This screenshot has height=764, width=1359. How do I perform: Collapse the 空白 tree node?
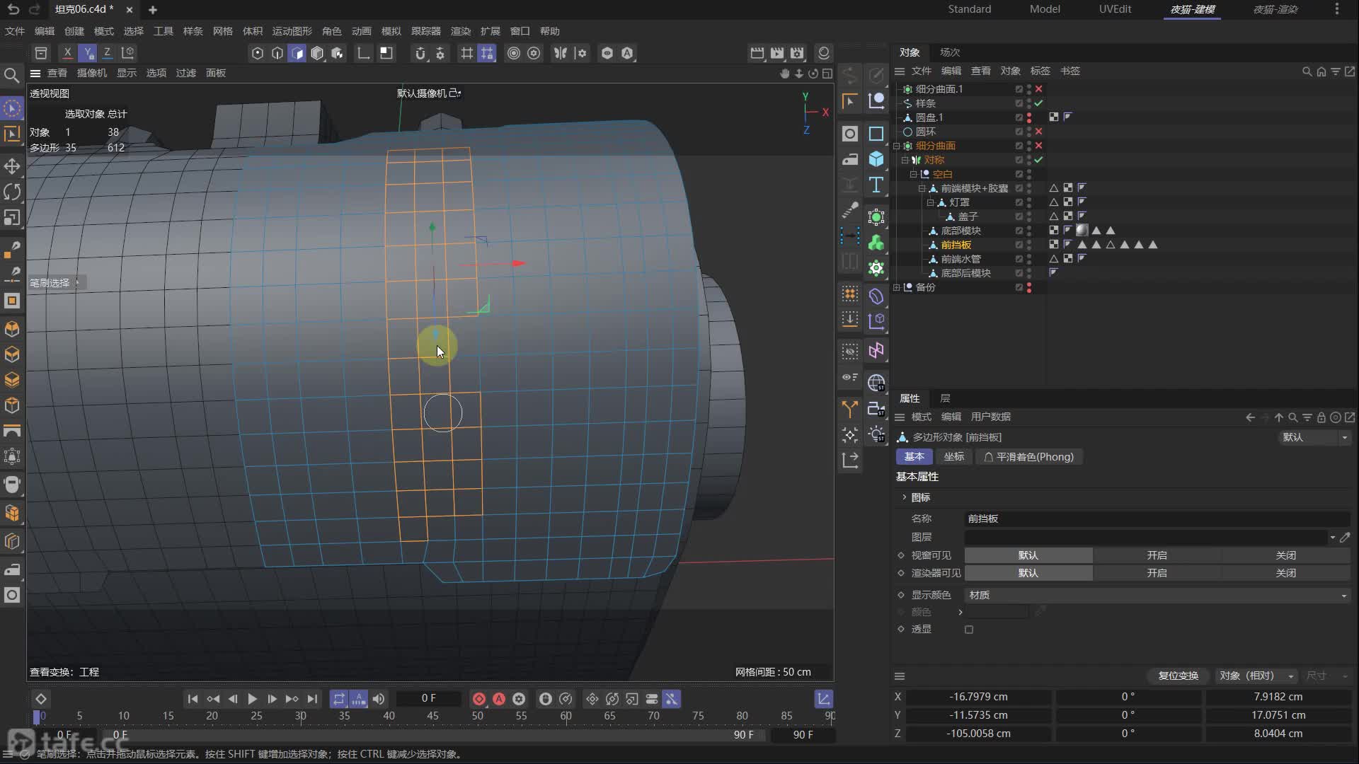914,174
